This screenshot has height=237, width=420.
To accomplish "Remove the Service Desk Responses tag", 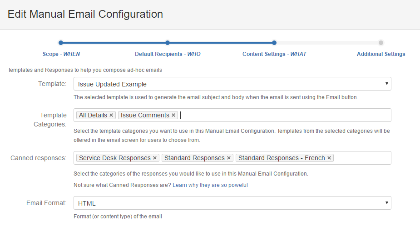I will point(154,158).
